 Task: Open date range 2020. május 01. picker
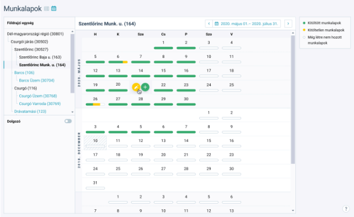coord(247,24)
